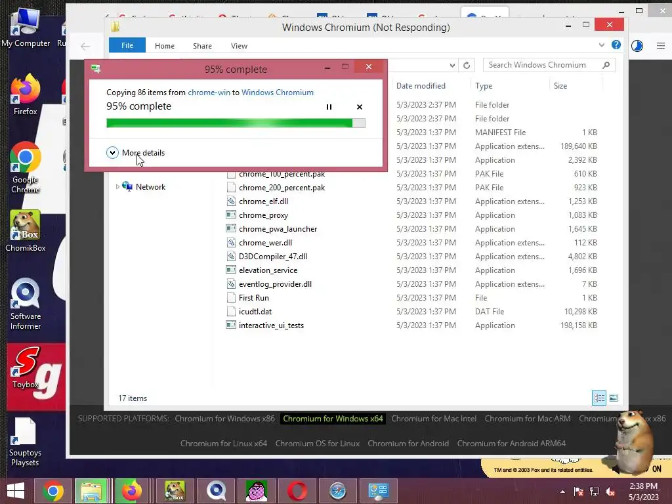Open Chromium for Mac Intel link
672x504 pixels.
pos(434,418)
